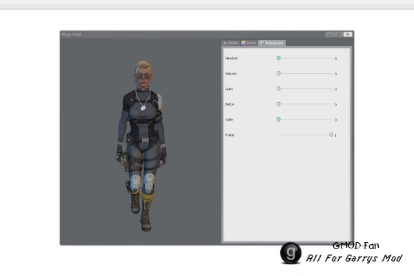Click the Baton slider handle
Image resolution: width=414 pixels, height=276 pixels.
click(279, 104)
